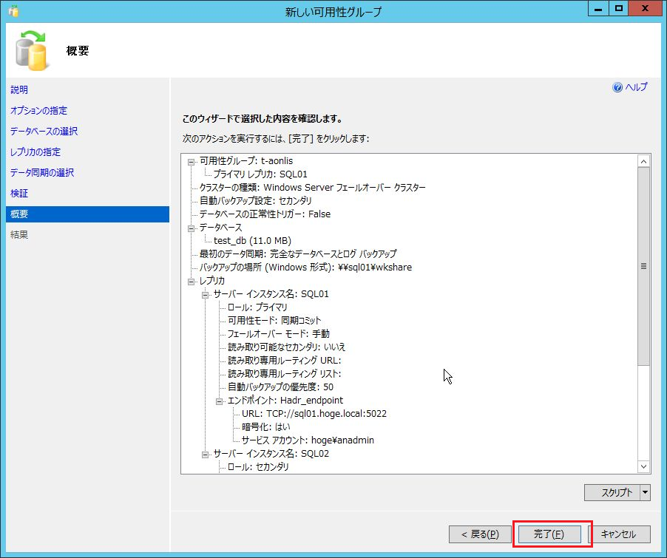The height and width of the screenshot is (558, 667).
Task: Click the scrollbar down arrow in summary tree
Action: (643, 466)
